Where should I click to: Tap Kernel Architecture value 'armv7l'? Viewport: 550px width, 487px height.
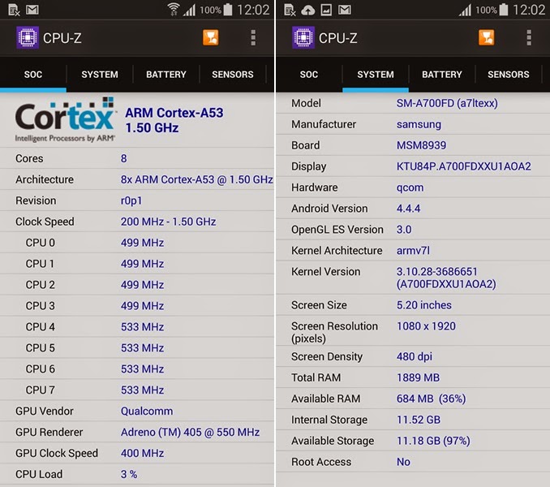tap(413, 251)
